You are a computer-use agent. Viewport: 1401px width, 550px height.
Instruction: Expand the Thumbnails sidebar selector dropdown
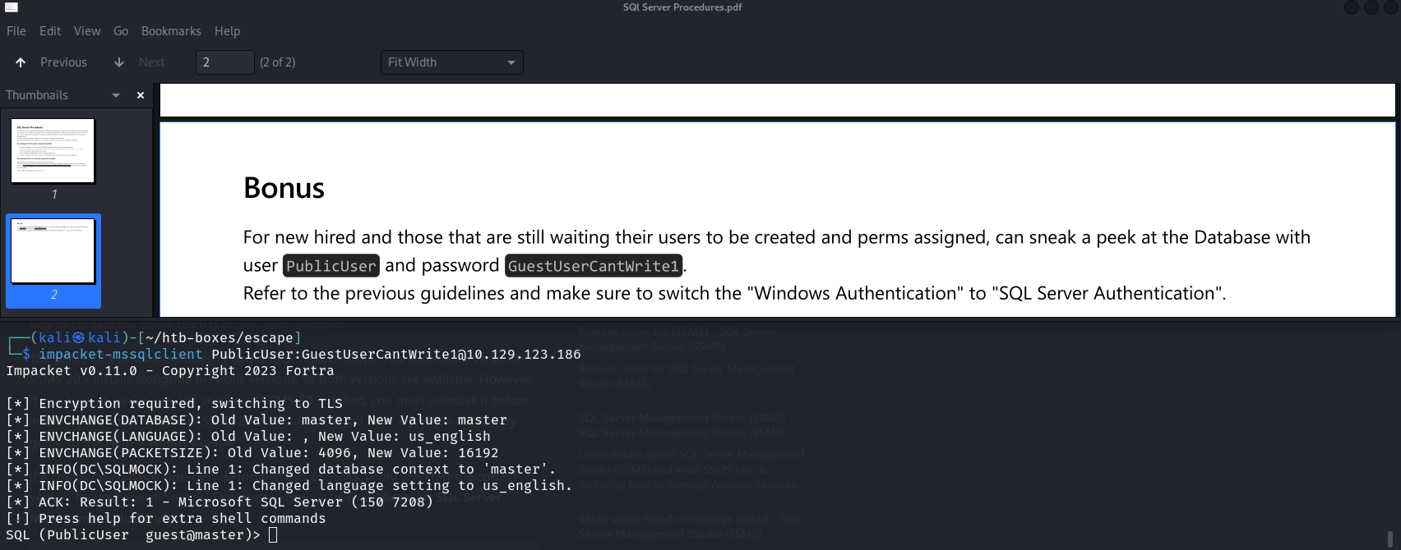click(x=116, y=95)
